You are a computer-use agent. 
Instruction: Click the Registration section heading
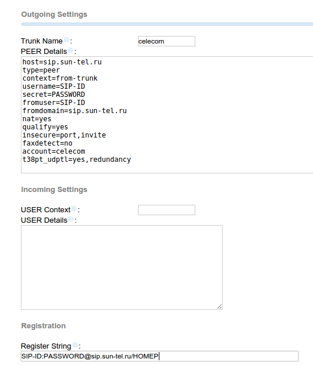coord(43,325)
